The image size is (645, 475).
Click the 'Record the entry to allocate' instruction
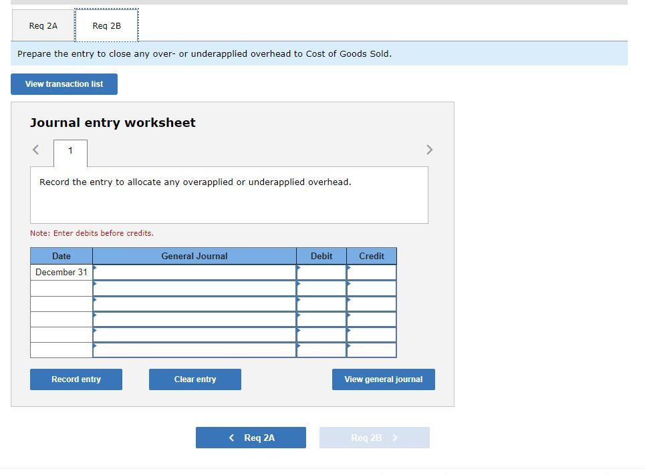click(195, 182)
